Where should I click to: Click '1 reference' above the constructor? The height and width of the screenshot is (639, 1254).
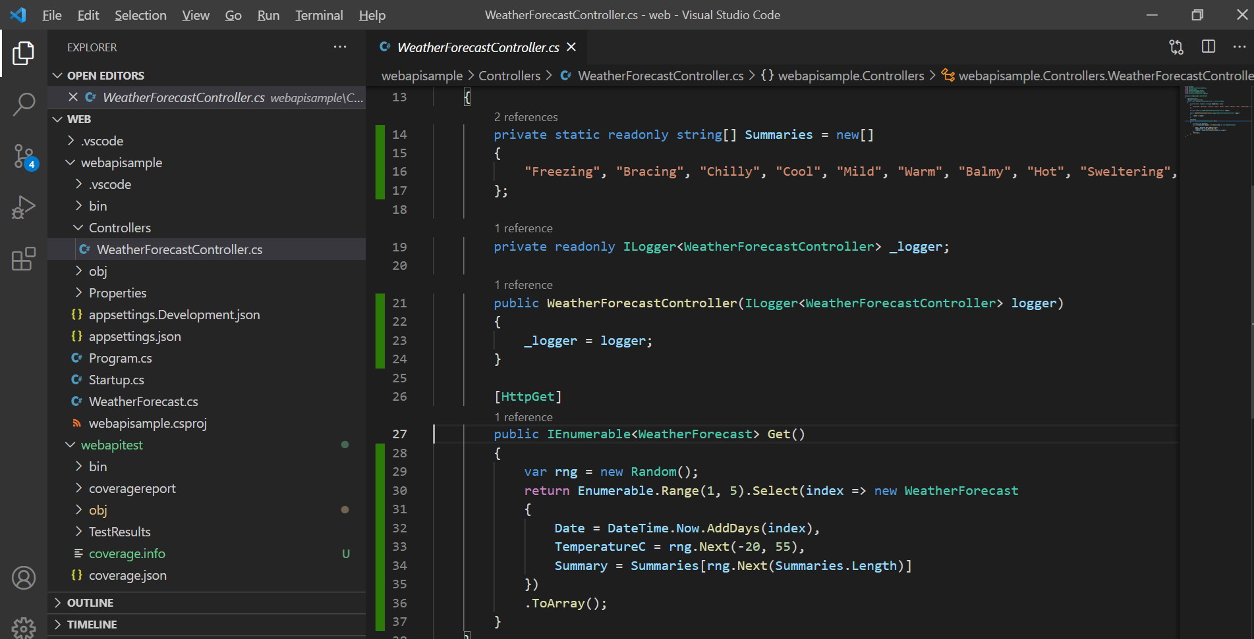pyautogui.click(x=523, y=284)
